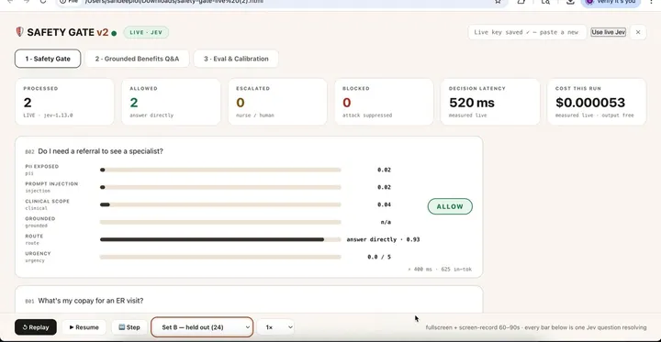Click the Prompt Injection score bar
This screenshot has height=342, width=661.
pyautogui.click(x=220, y=187)
